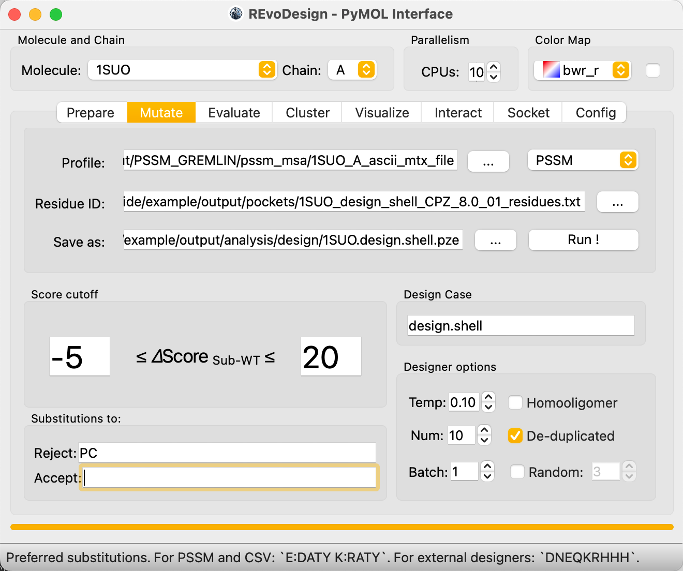This screenshot has width=683, height=571.
Task: Switch to the Mutate tab
Action: pos(161,113)
